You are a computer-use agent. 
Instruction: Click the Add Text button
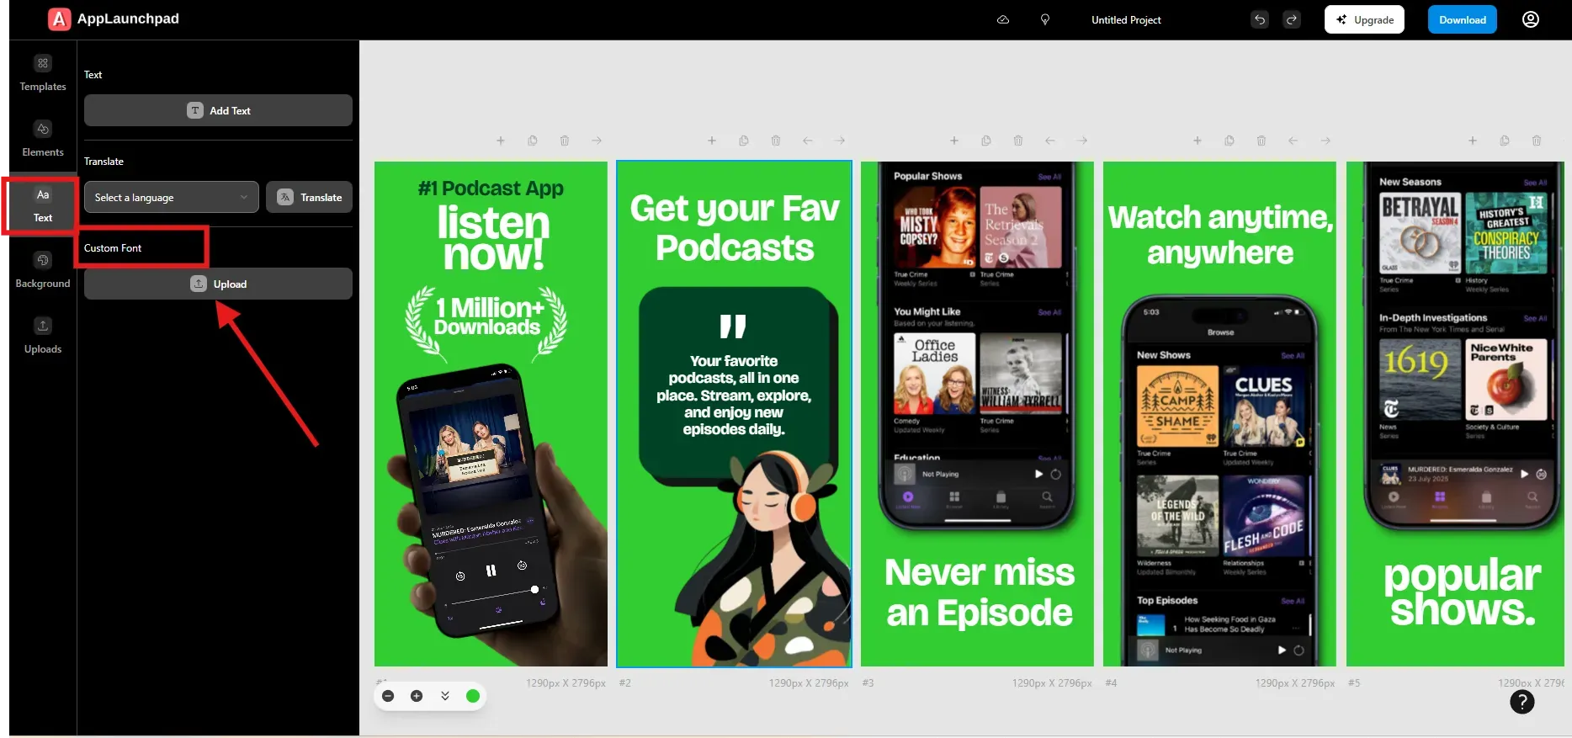point(218,110)
